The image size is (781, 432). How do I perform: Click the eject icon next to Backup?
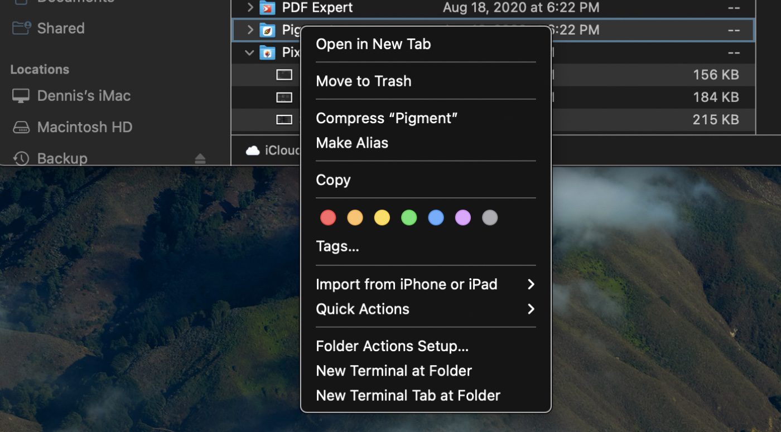200,159
